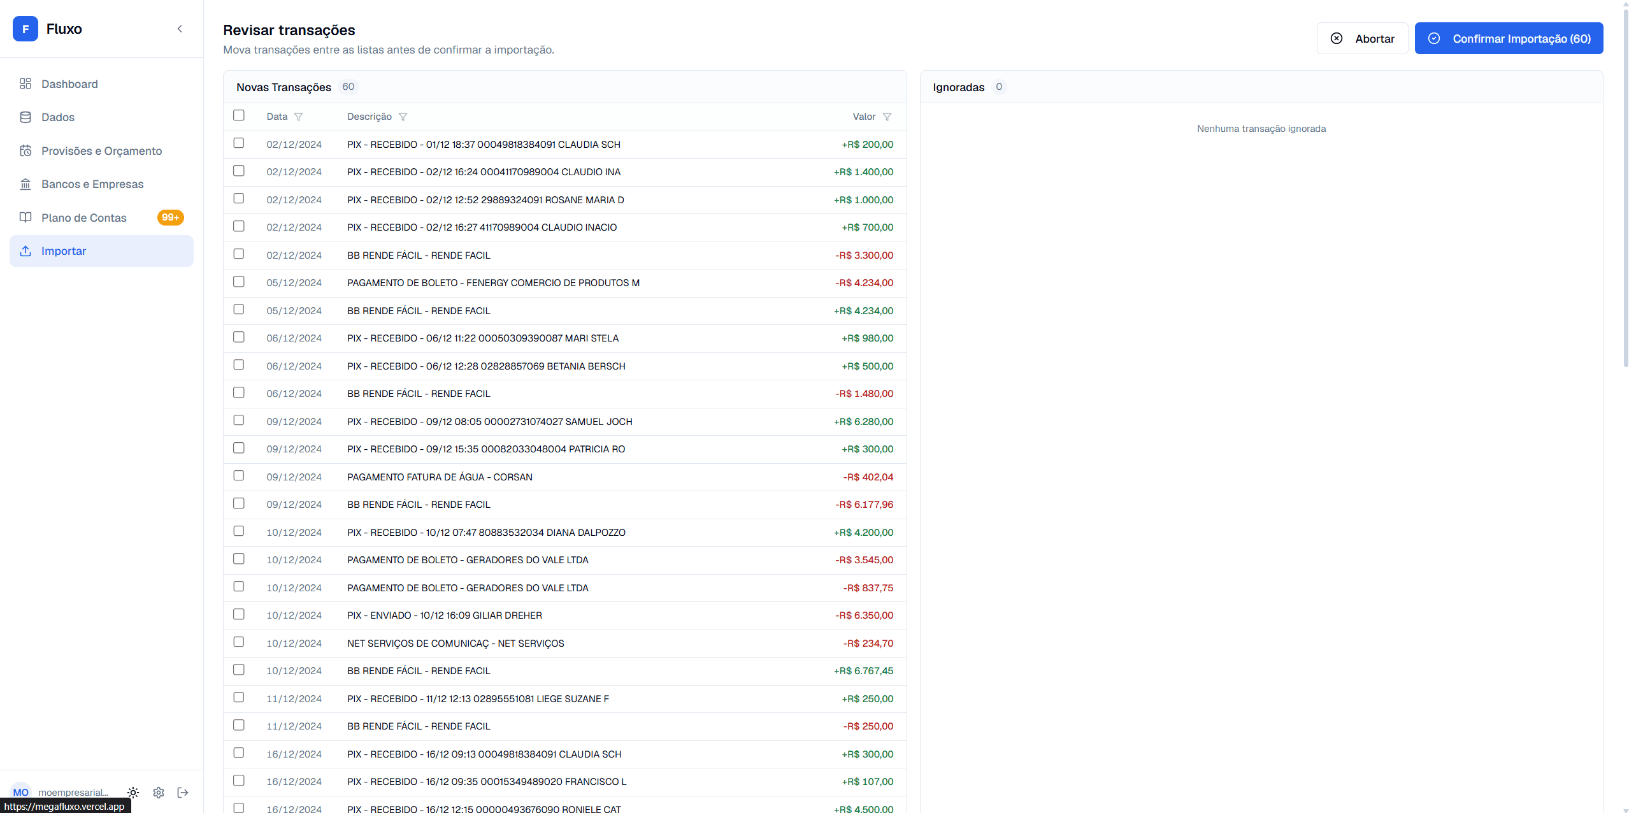This screenshot has height=813, width=1629.
Task: Toggle the select-all checkbox in header
Action: tap(239, 115)
